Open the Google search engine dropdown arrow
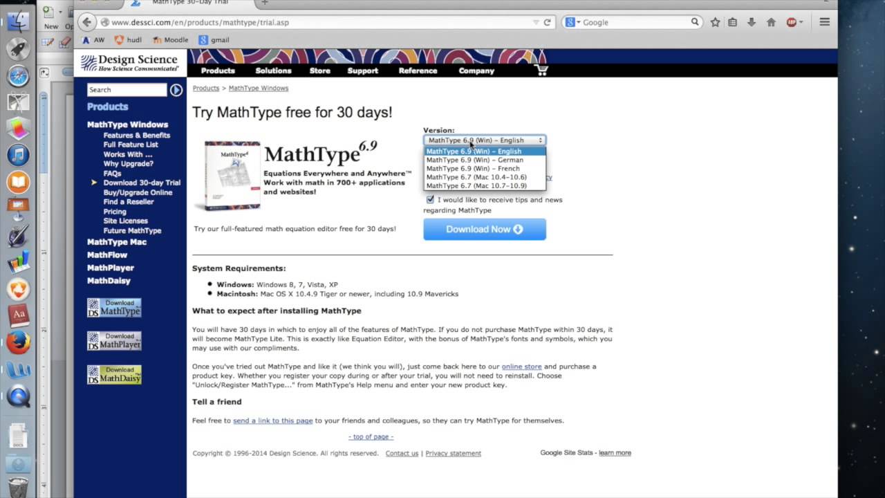This screenshot has height=498, width=885. click(578, 23)
